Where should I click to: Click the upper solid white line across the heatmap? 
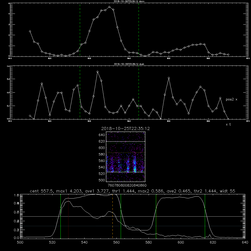pyautogui.click(x=126, y=141)
